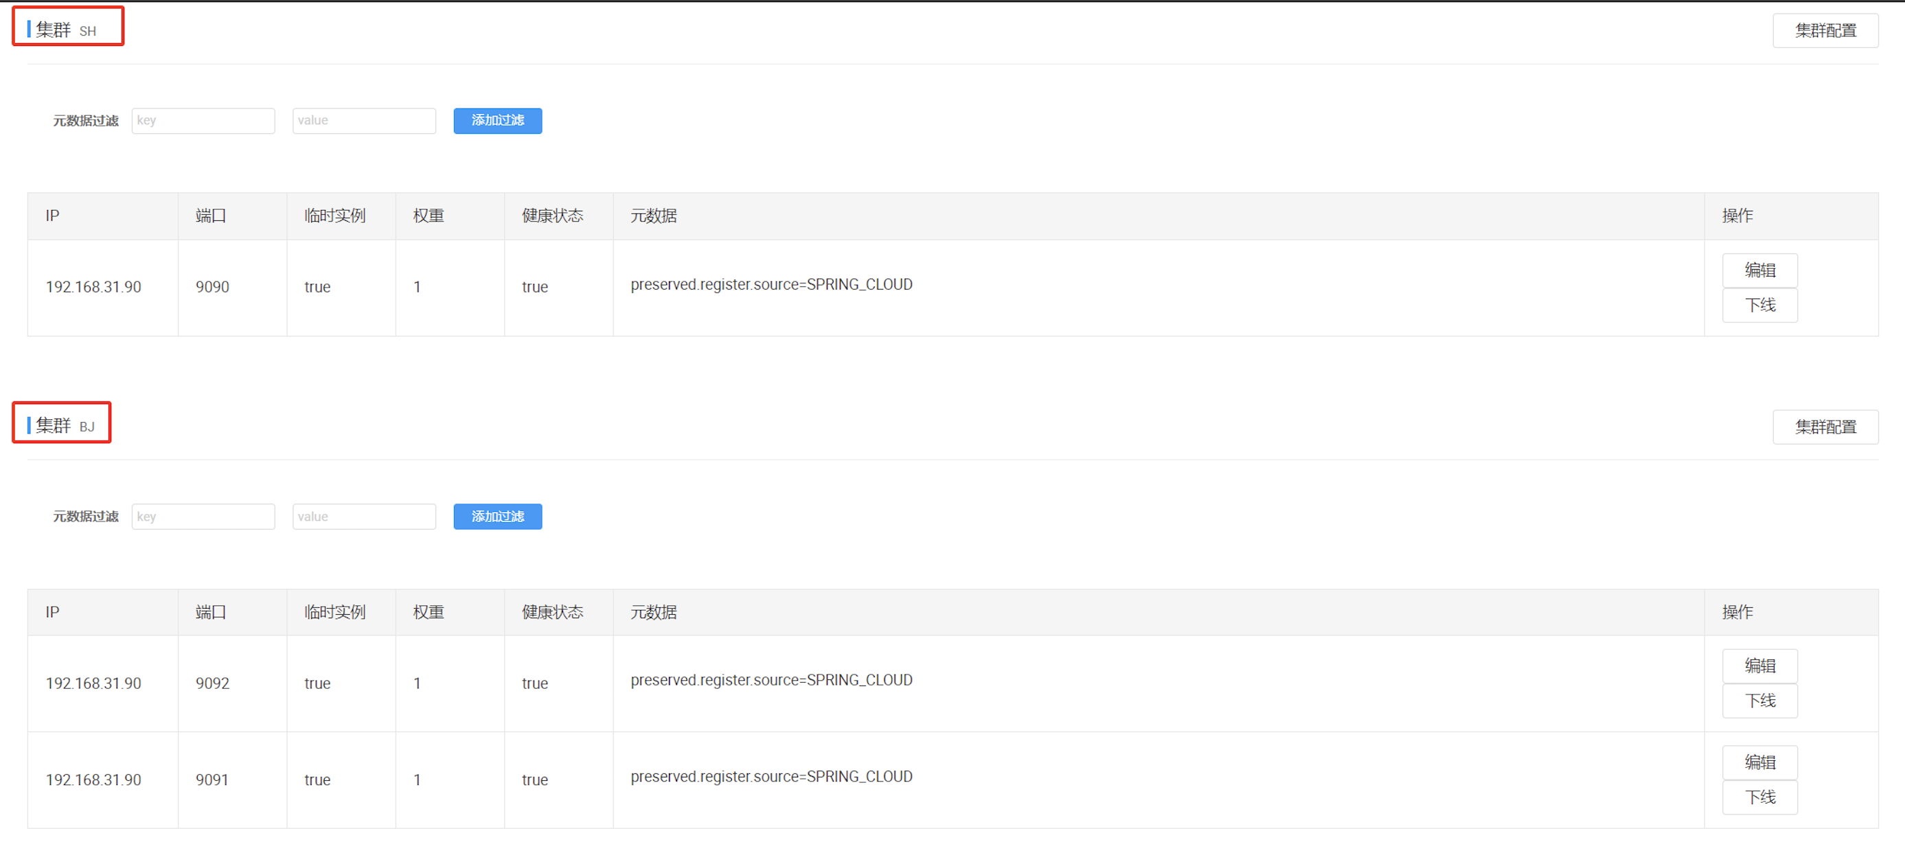Click IP 192.168.31.90 in the 9090 row
Image resolution: width=1905 pixels, height=844 pixels.
coord(93,287)
